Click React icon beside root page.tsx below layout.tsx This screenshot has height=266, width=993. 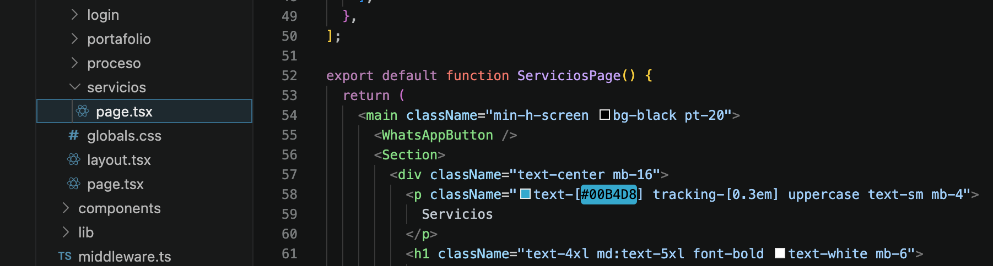(x=74, y=184)
